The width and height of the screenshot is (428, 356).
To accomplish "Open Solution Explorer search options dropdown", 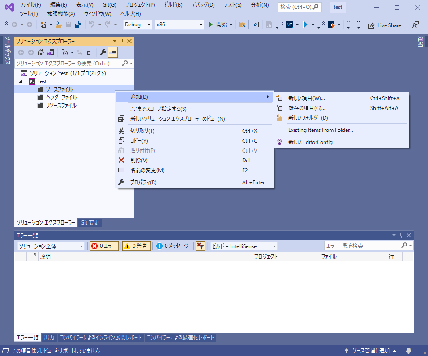I will click(131, 63).
